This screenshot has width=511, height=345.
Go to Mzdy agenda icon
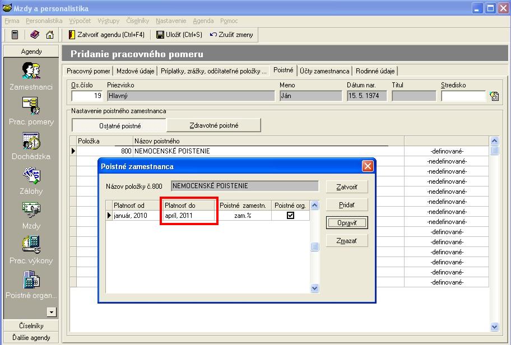(x=31, y=210)
